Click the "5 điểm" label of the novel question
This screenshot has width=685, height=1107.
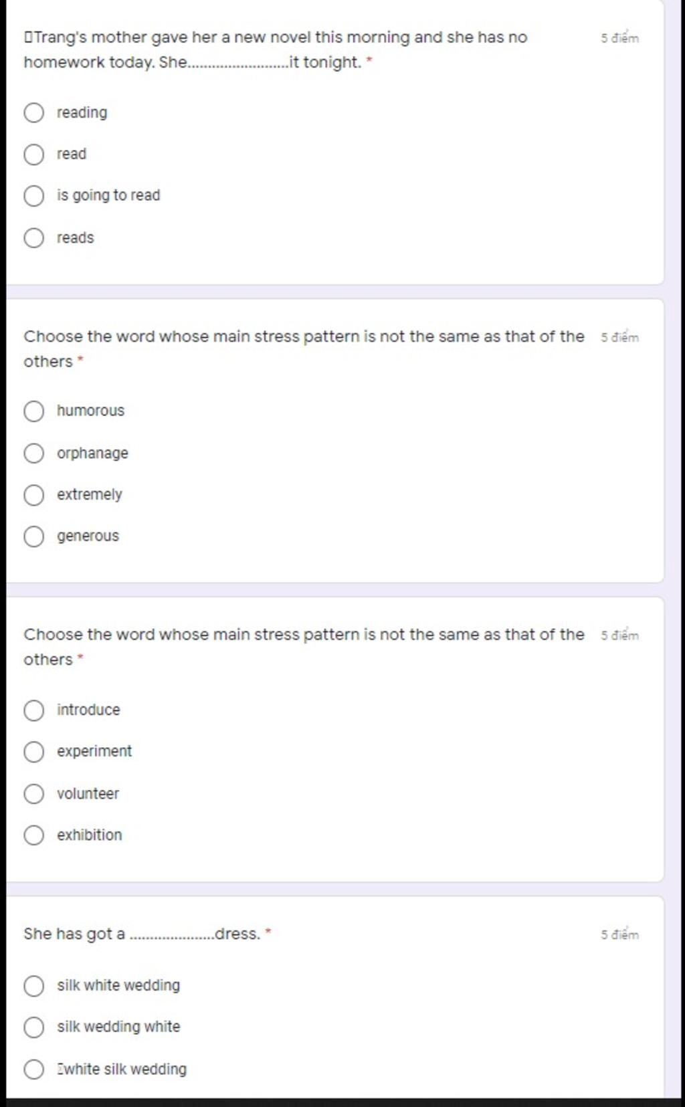point(619,37)
